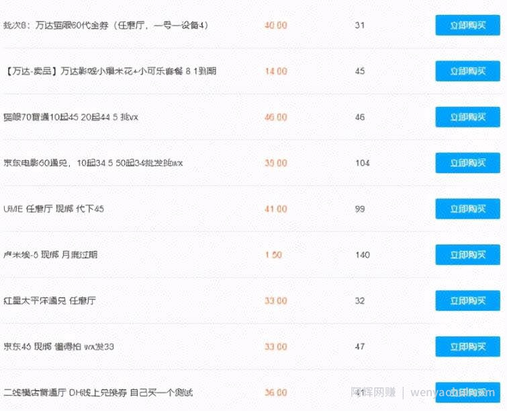
Task: Select the price 1.50
Action: [x=273, y=255]
